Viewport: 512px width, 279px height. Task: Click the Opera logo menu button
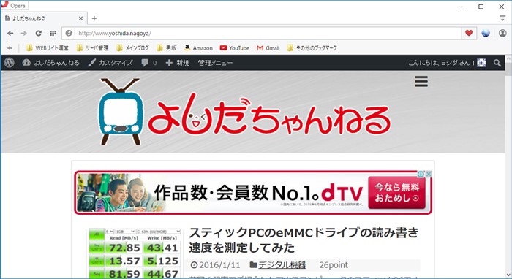pos(15,6)
